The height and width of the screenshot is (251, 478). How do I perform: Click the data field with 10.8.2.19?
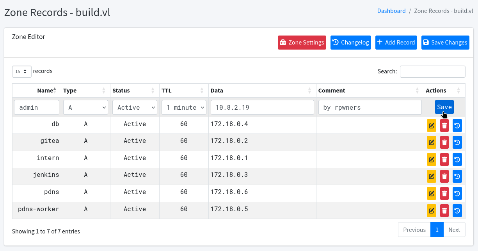pos(262,107)
